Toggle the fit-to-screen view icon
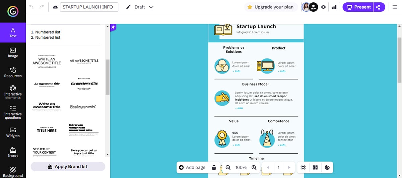 pos(303,167)
